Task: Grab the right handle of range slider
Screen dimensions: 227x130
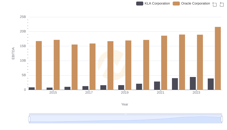Action: 222,119
